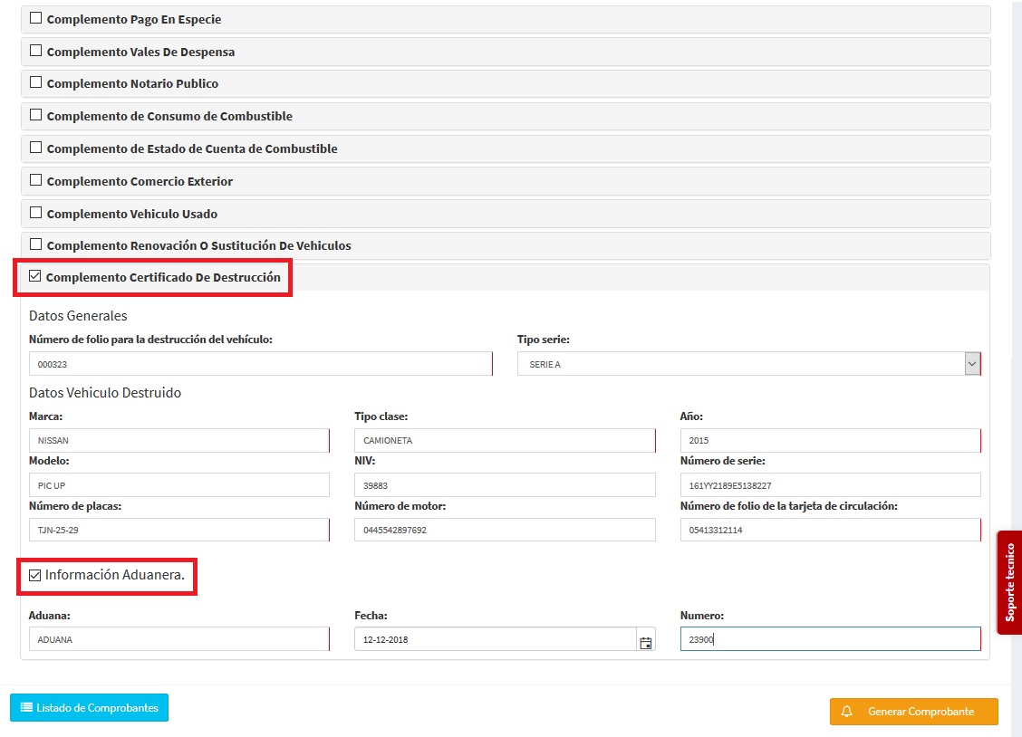Screen dimensions: 1022x737
Task: Uncheck Complemento Certificado De Destrucción
Action: point(35,276)
